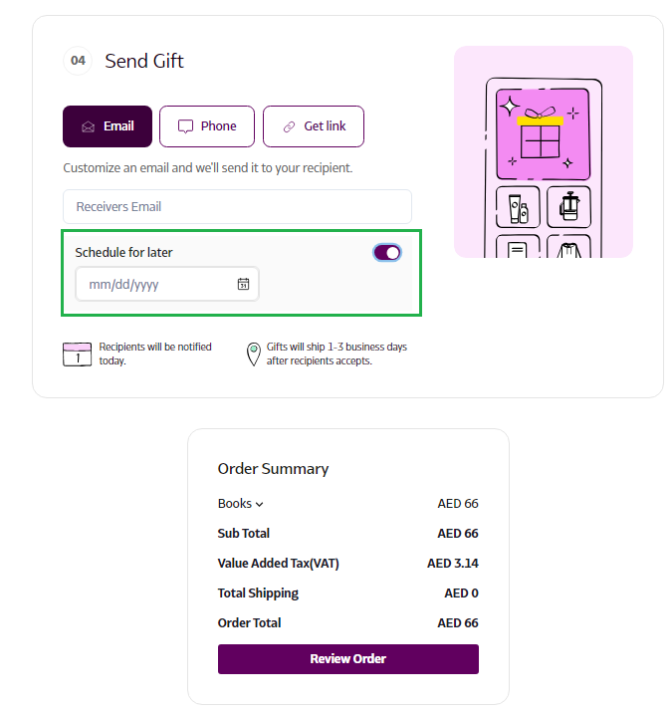
Task: Click the cosmetic bottles icon in illustration
Action: pos(518,207)
